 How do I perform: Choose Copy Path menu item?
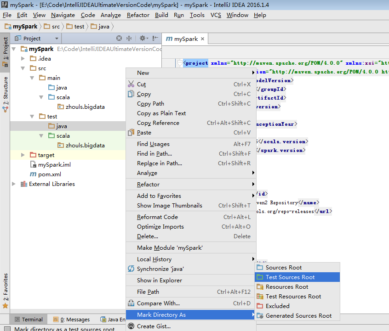(191, 104)
